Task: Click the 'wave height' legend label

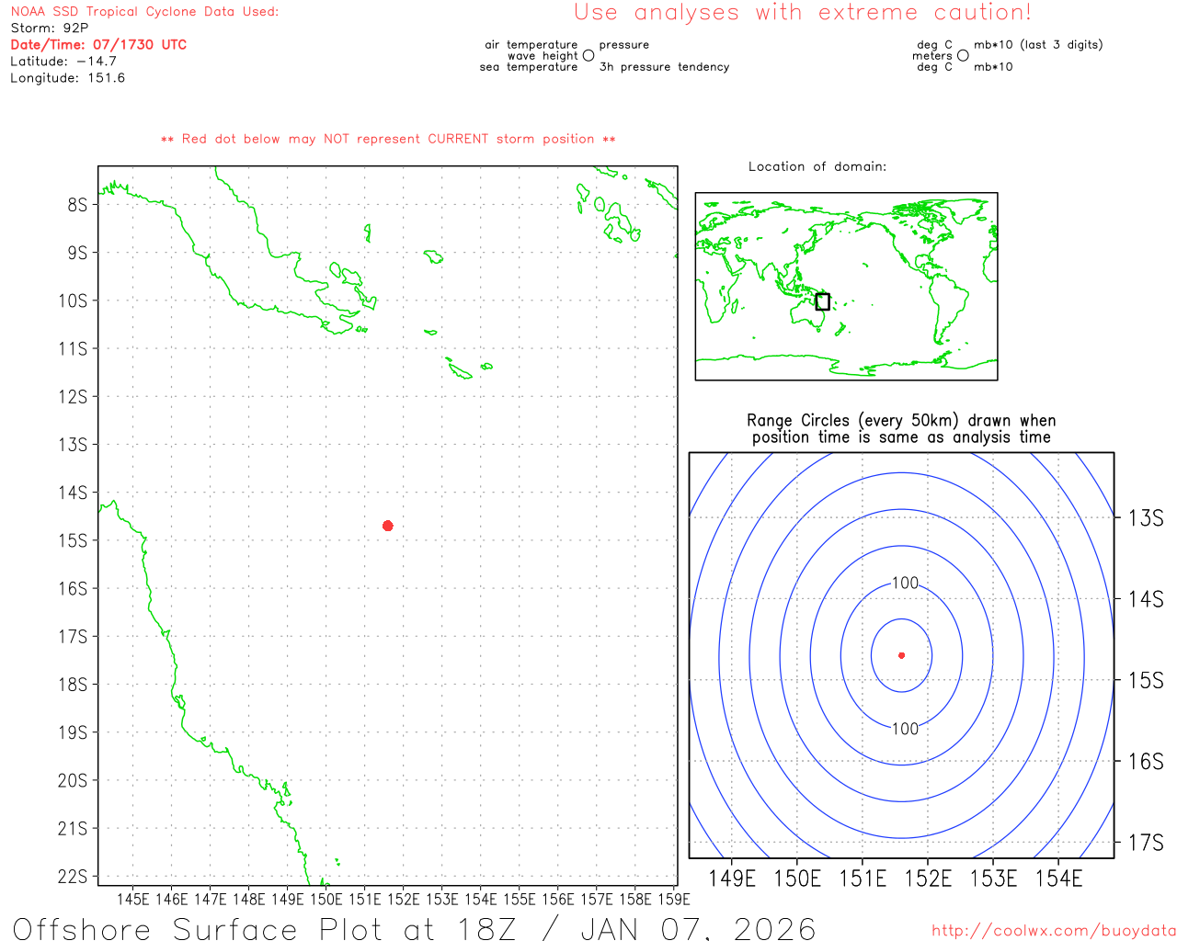Action: 543,56
